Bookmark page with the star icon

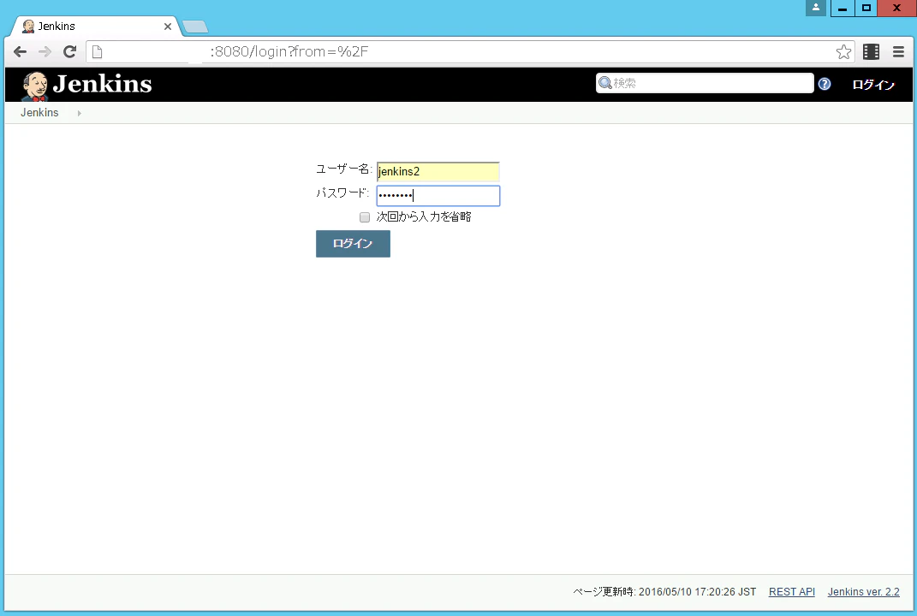843,52
